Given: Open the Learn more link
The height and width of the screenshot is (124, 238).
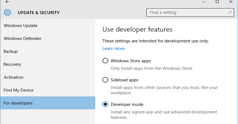Looking at the screenshot, I should (113, 49).
